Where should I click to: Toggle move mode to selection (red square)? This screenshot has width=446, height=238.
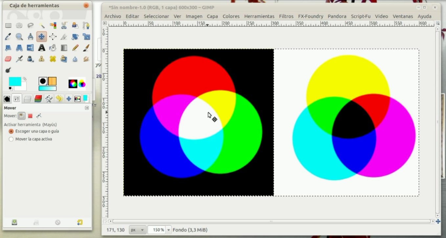coord(30,116)
